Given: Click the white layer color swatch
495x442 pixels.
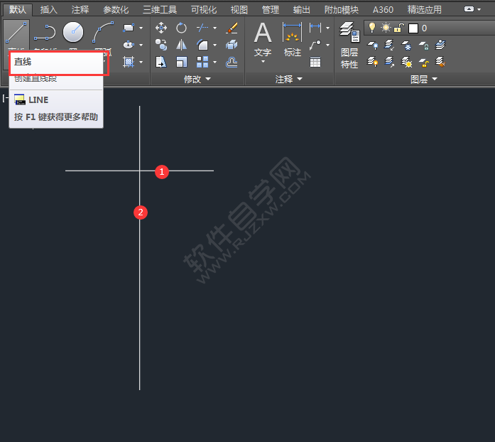Looking at the screenshot, I should [413, 28].
